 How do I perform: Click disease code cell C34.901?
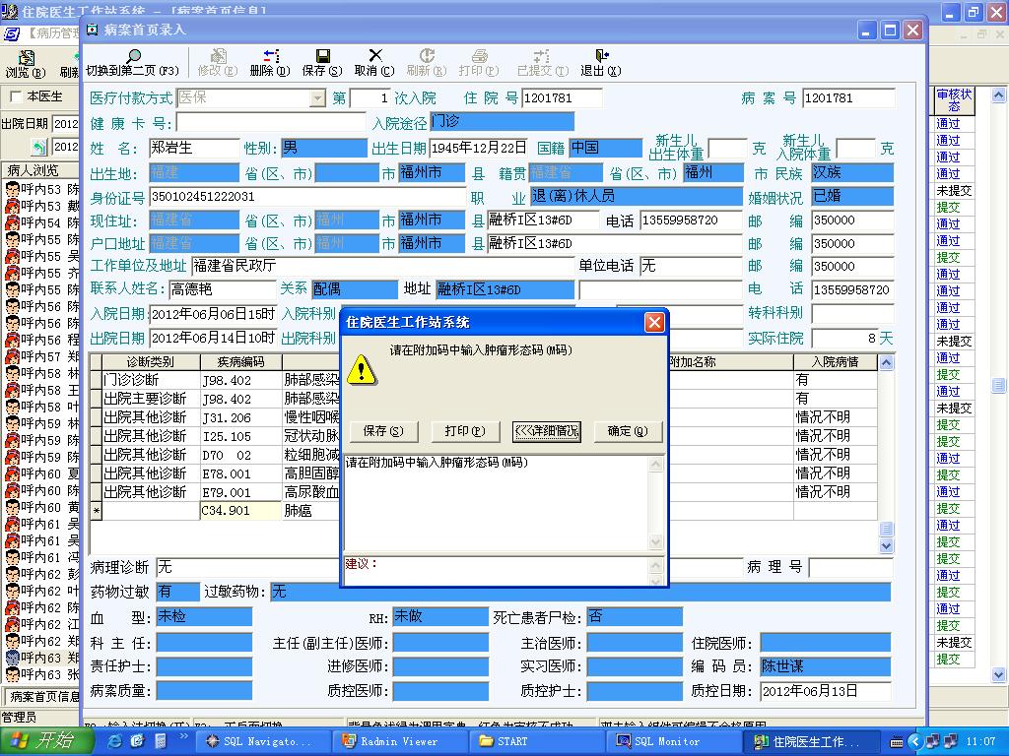[x=240, y=511]
